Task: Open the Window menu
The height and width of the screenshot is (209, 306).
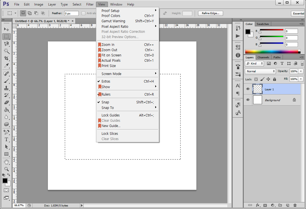Action: coord(116,4)
